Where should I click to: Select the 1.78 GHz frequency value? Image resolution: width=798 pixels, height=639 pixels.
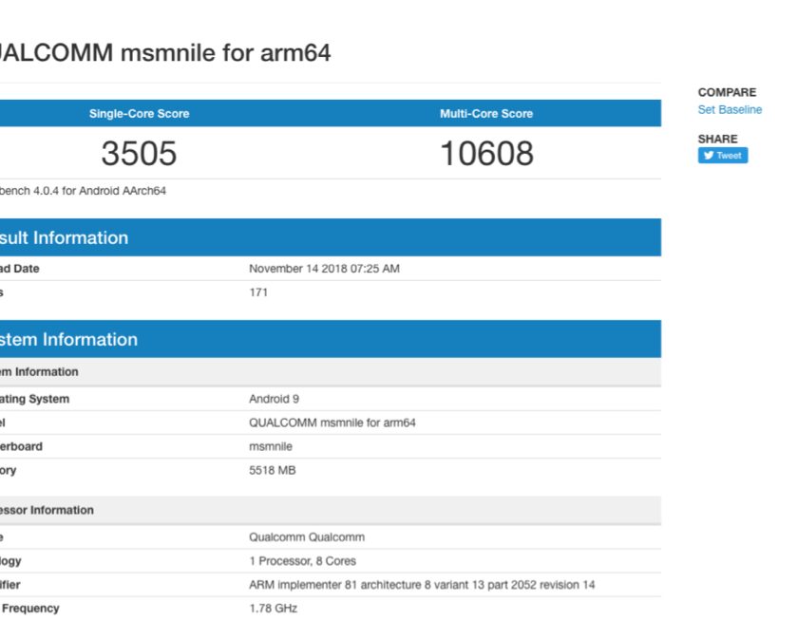pos(273,608)
